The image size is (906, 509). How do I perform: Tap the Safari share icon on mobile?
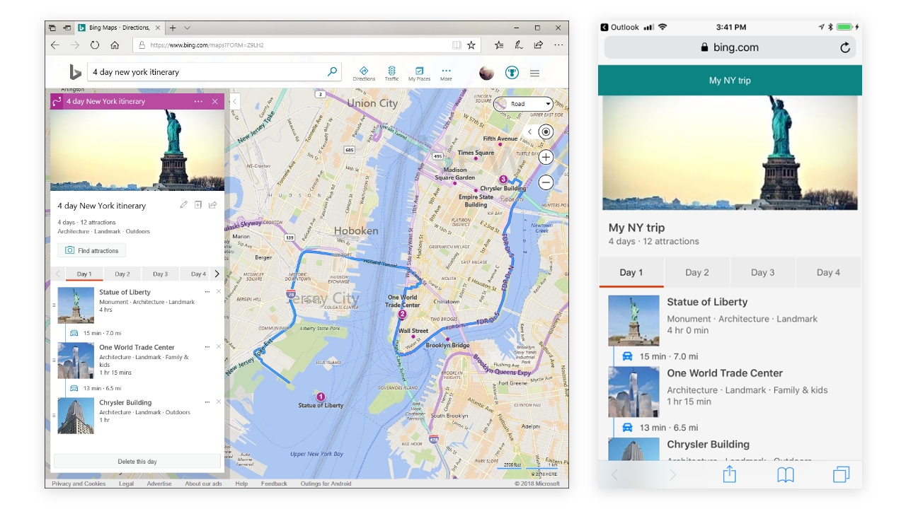(x=730, y=474)
